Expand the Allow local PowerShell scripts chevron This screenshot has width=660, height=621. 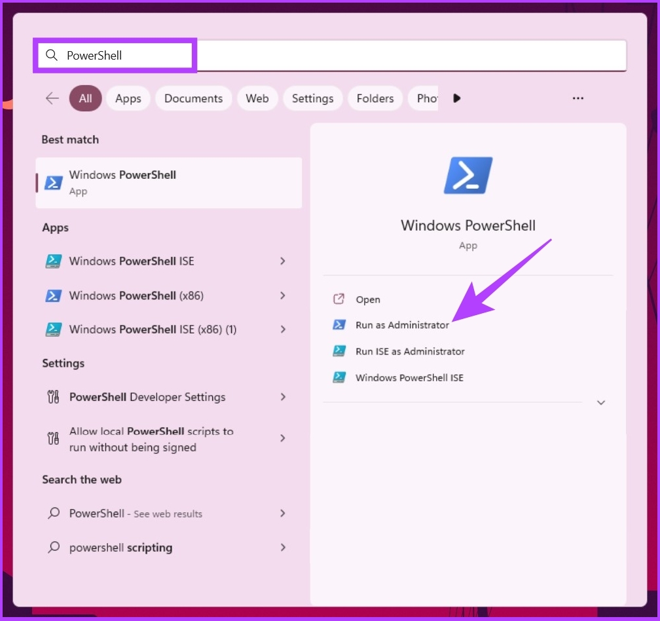tap(283, 438)
